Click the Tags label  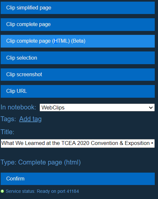click(x=8, y=119)
